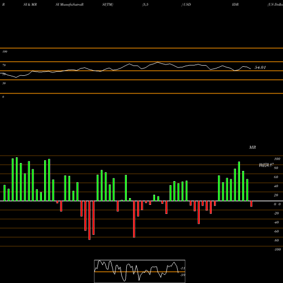The image size is (283, 283).
Task: Open the mini oscillator thumbnail chart
Action: tap(140, 271)
